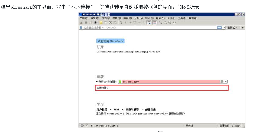The image size is (278, 132).
Task: Click the green capture filter bookmark icon
Action: pos(120,82)
